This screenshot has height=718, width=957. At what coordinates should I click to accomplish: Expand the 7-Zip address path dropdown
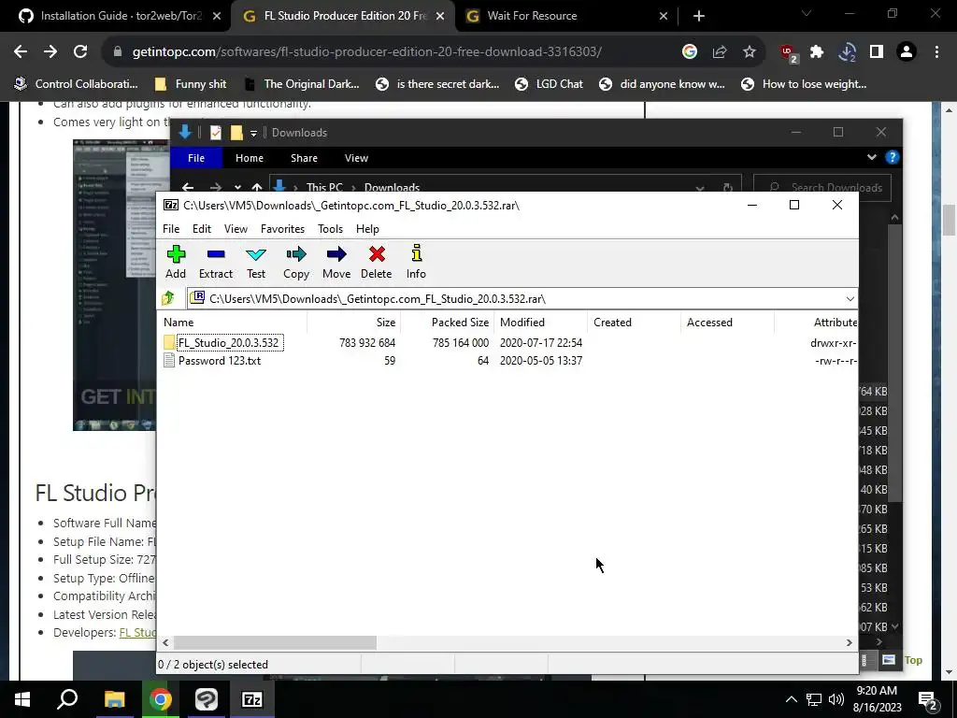(850, 298)
